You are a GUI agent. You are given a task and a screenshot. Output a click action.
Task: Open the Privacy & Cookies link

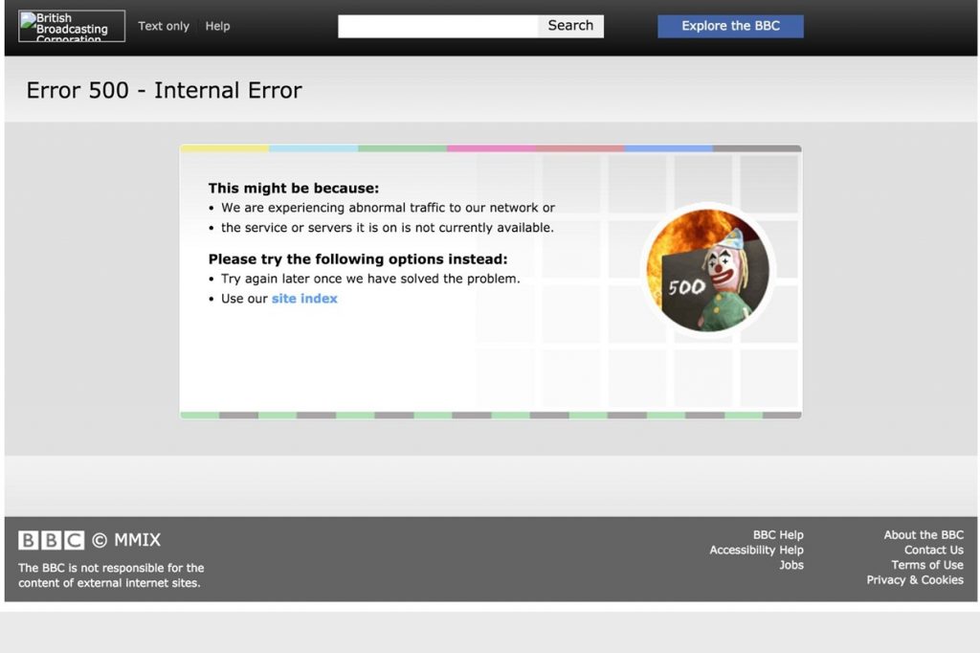pos(914,580)
